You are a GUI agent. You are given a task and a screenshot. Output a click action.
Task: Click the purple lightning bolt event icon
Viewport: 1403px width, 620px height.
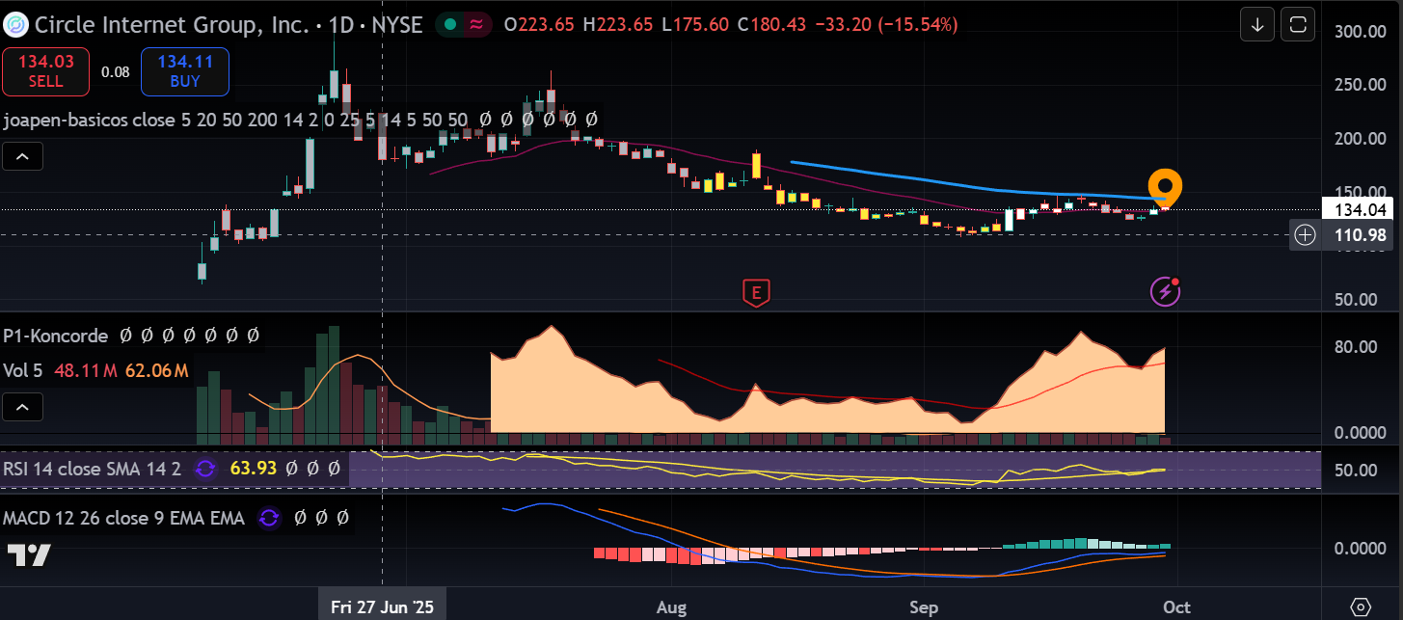[x=1165, y=290]
